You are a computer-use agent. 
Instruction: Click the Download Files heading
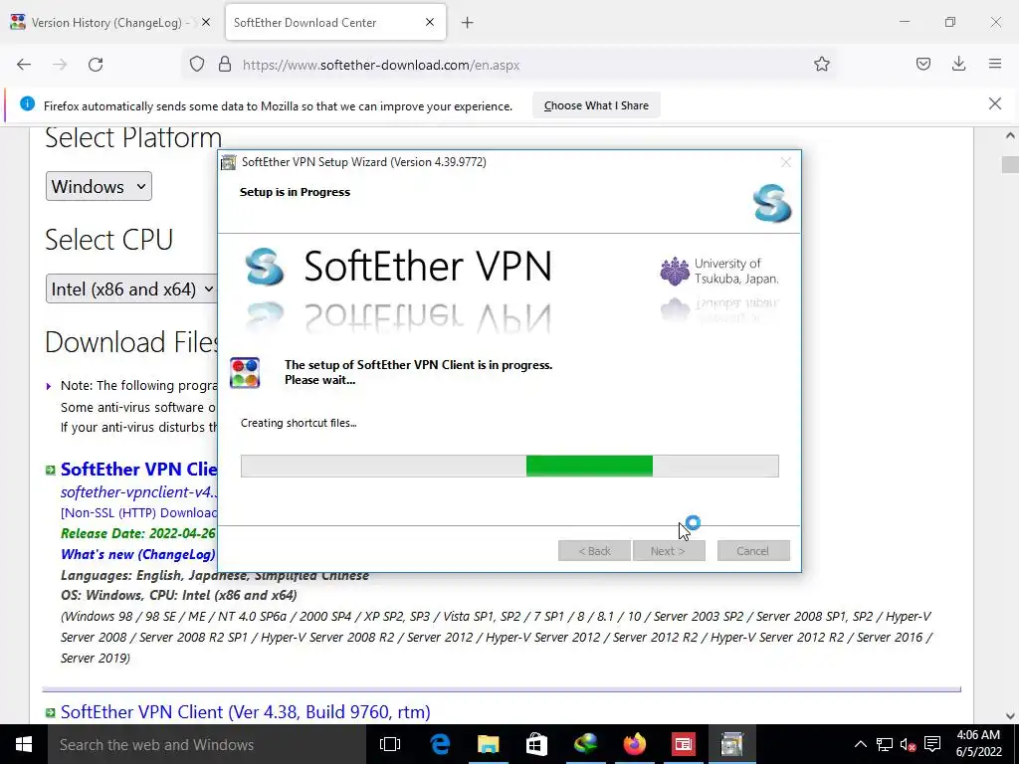131,342
